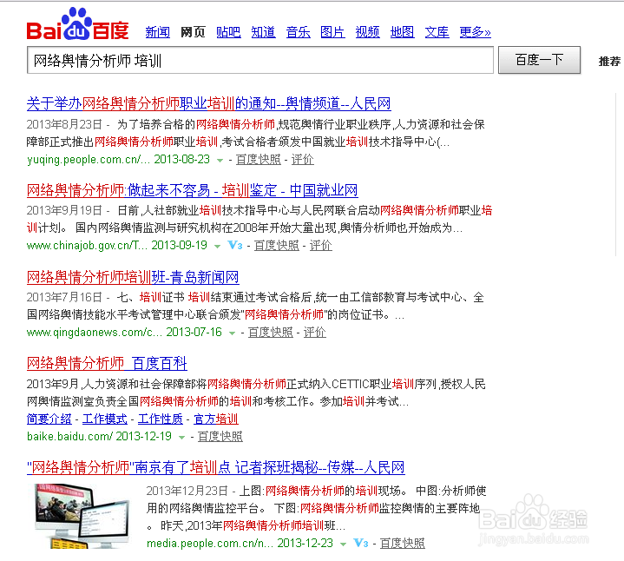Open result 关于举办网络舆情分析师职业培训的通知

(209, 103)
